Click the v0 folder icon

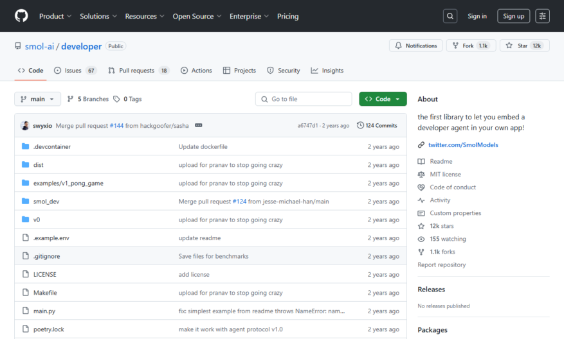click(25, 220)
